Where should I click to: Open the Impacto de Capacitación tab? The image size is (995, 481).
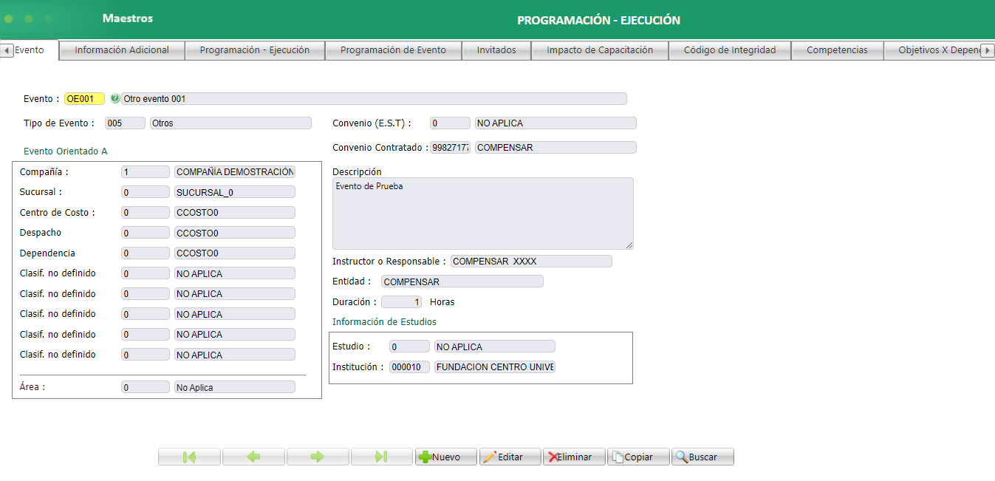click(599, 50)
